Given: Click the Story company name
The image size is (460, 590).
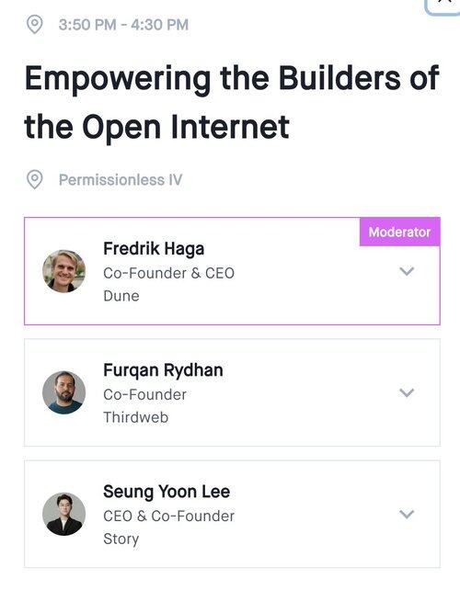Looking at the screenshot, I should (x=121, y=539).
